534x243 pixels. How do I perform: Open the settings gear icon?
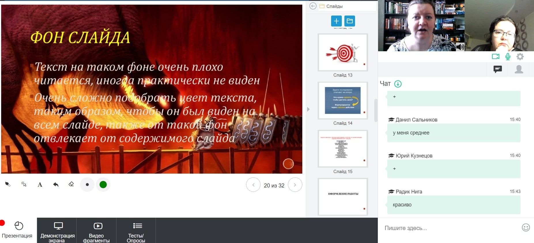click(520, 57)
